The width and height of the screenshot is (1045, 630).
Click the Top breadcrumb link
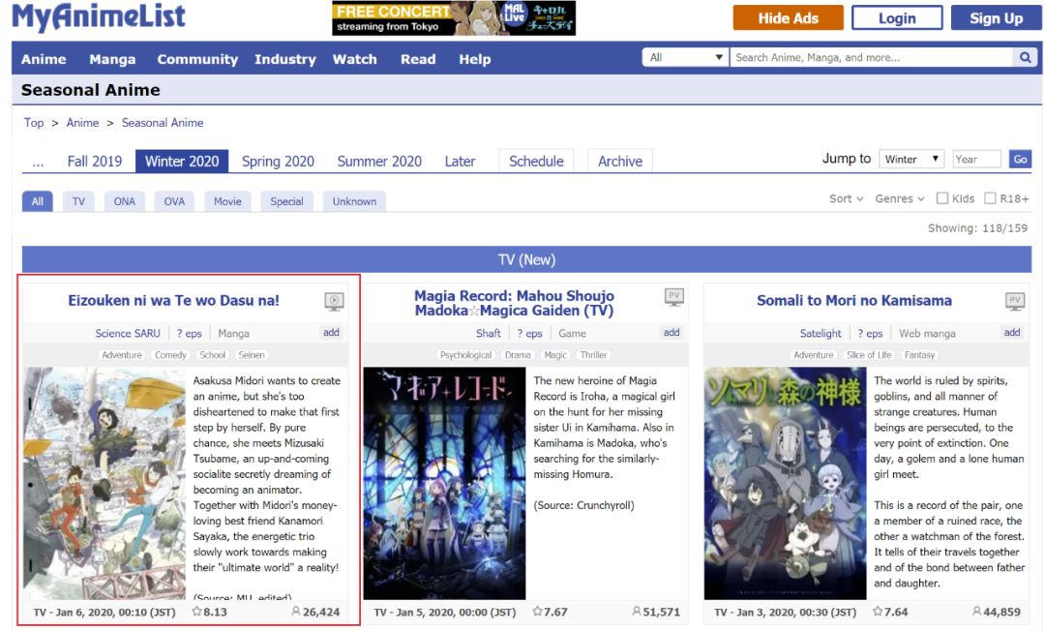pos(34,123)
